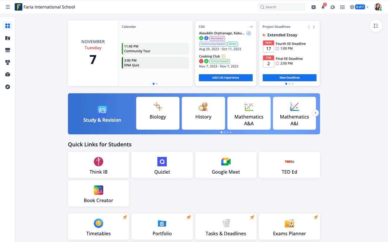
Task: Select the Study & Revision tab
Action: point(102,114)
